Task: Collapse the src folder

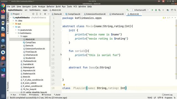Action: [13, 27]
